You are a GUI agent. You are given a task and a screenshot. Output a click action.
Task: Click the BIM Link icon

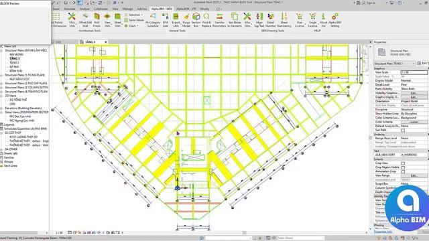pos(166,19)
